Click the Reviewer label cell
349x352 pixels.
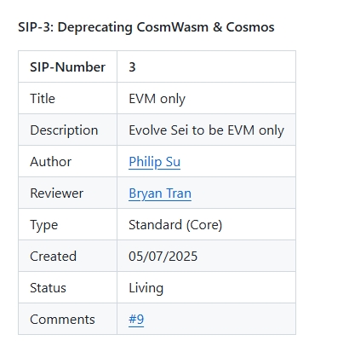coord(68,193)
